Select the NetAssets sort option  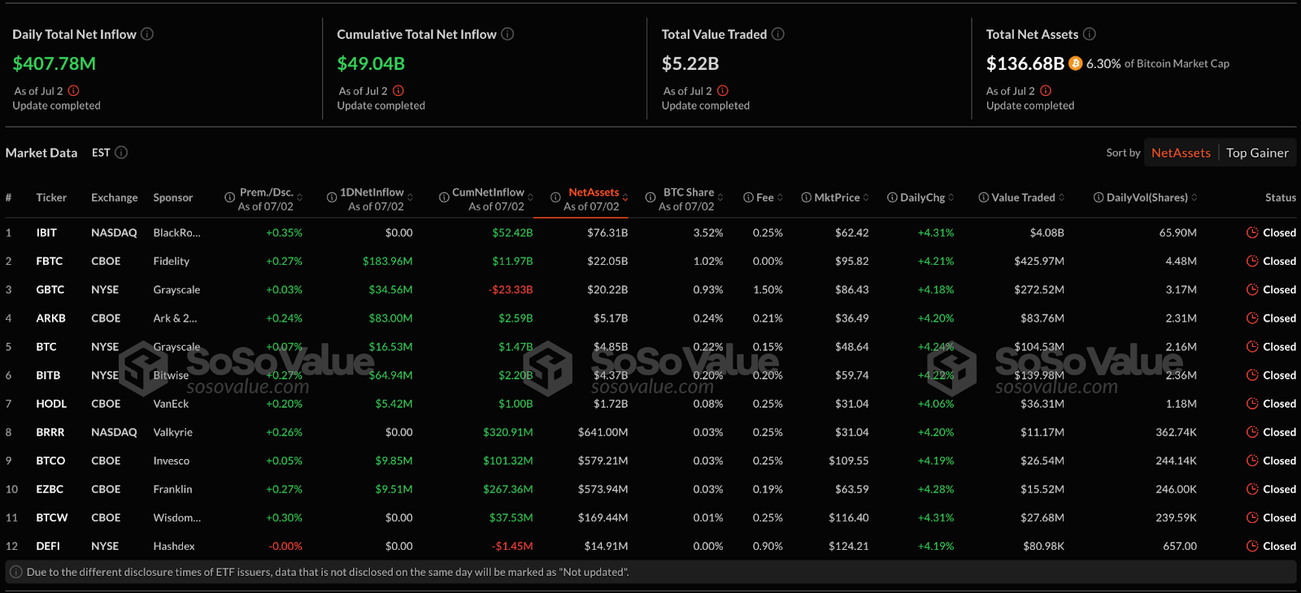coord(1181,153)
